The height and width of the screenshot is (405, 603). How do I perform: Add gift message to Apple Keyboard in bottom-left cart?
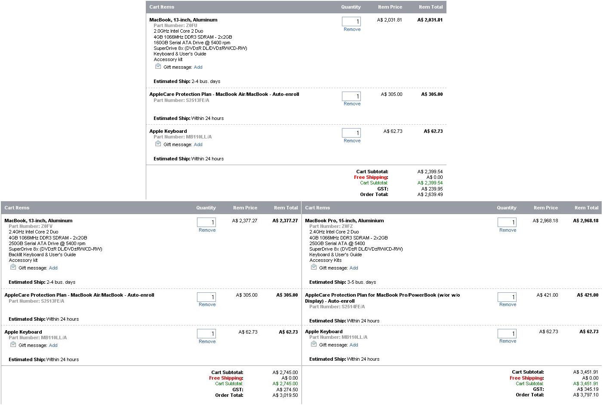pyautogui.click(x=53, y=345)
